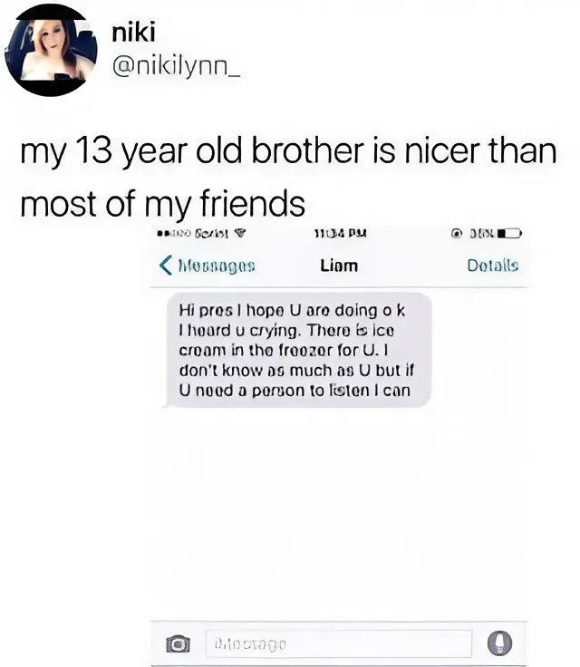Click empty conversation area below bubble

[x=339, y=510]
